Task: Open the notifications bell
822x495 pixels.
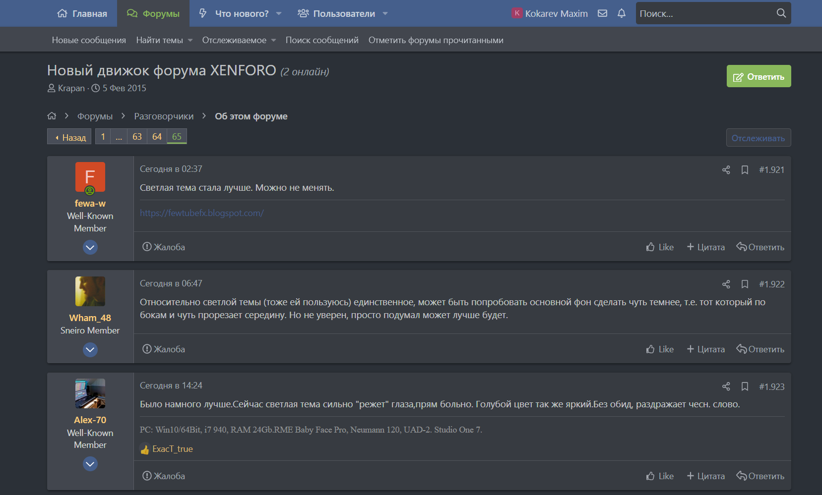Action: click(622, 13)
